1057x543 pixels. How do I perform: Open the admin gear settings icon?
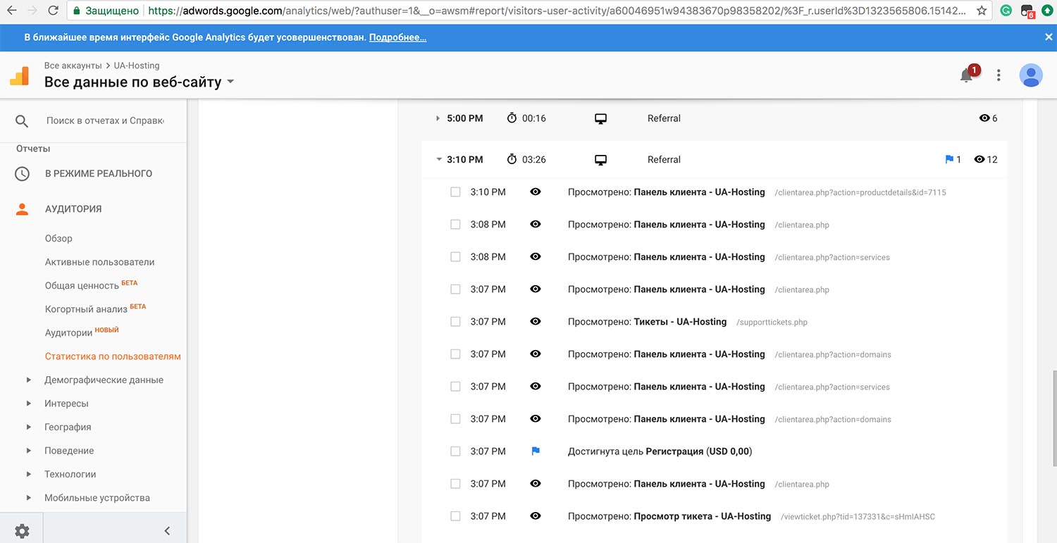click(22, 531)
